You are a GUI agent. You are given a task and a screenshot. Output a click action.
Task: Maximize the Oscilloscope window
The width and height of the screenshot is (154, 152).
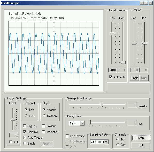(146, 3)
